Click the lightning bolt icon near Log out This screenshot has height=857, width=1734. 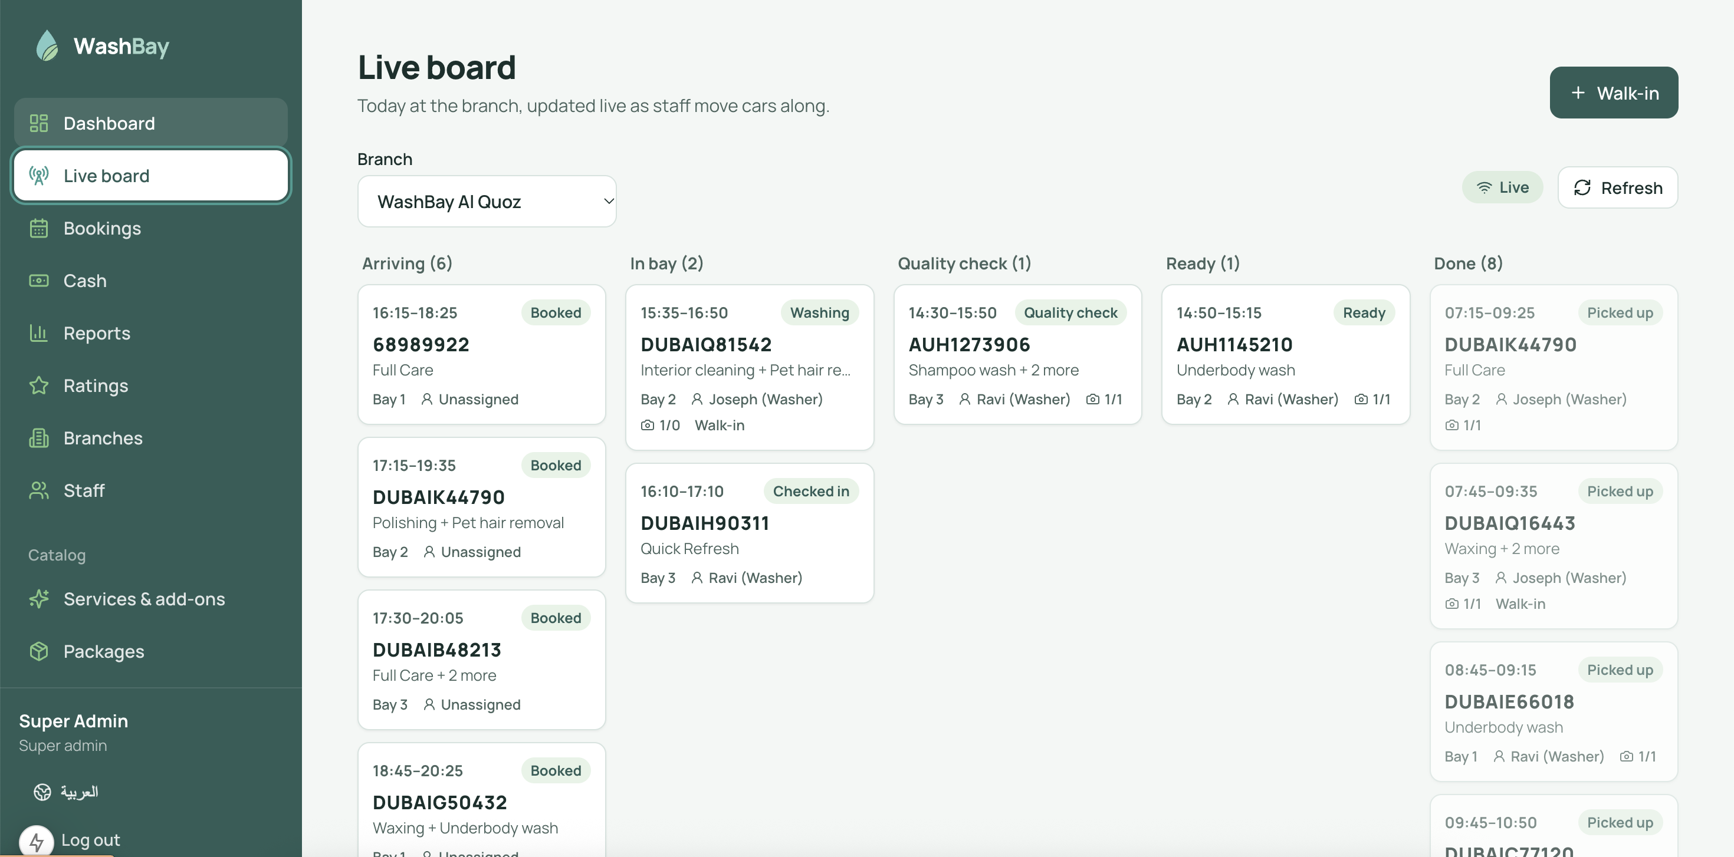(x=37, y=841)
